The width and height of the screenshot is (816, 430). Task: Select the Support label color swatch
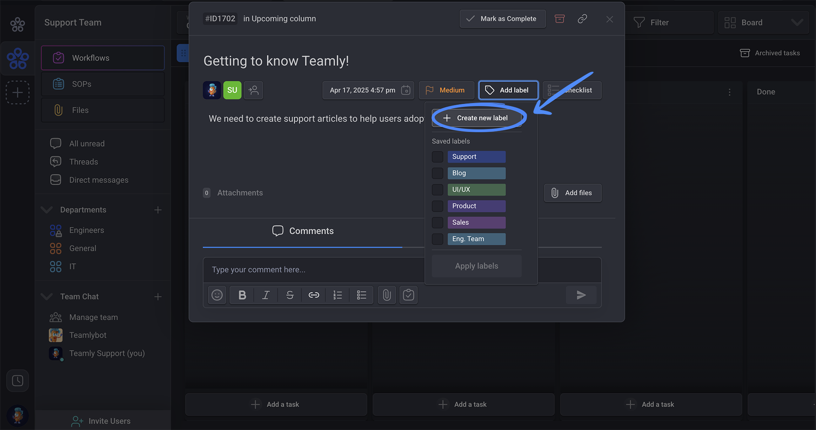tap(476, 157)
